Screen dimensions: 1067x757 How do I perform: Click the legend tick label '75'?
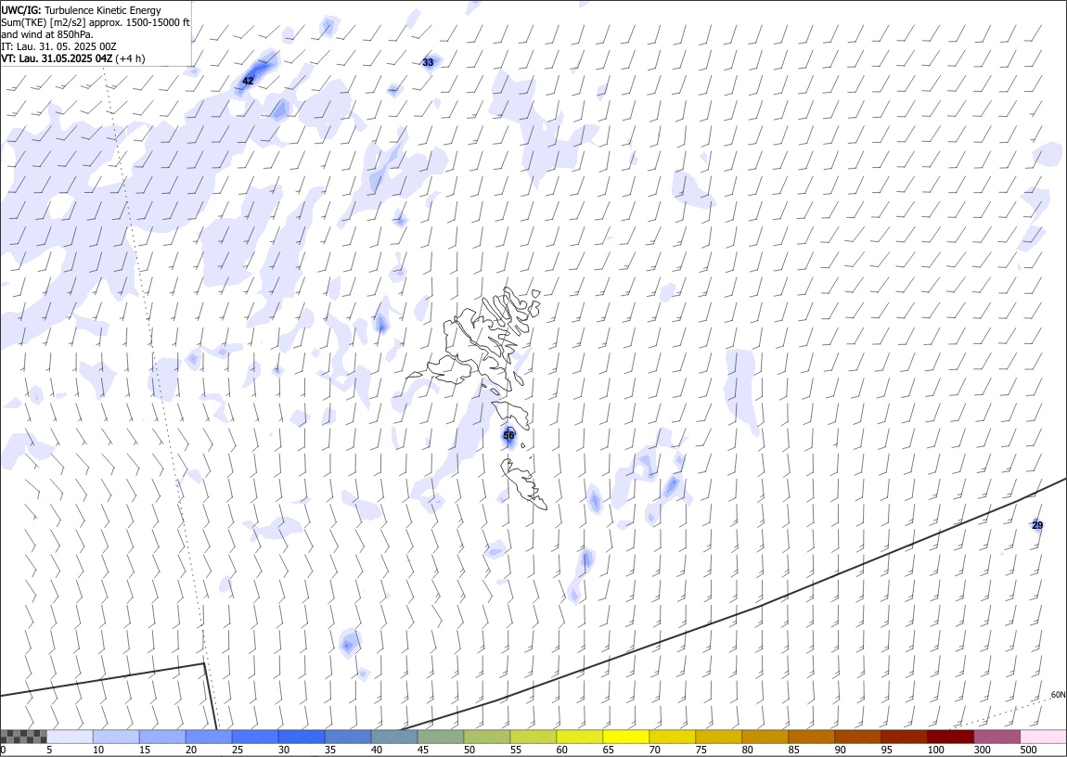[x=701, y=750]
